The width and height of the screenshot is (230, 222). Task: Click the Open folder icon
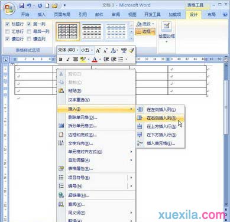[x=54, y=6]
